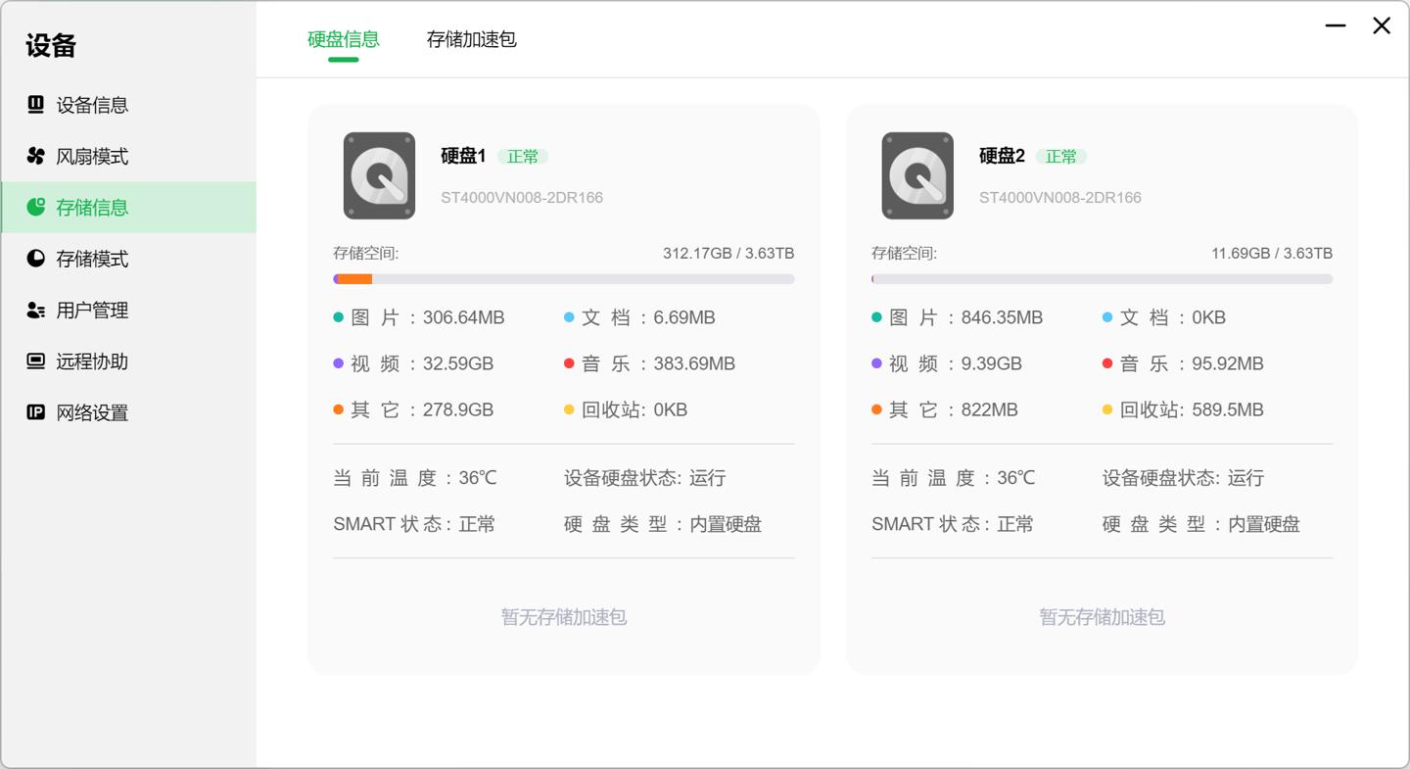Click the 正常 status badge on 硬盘2

point(1060,157)
